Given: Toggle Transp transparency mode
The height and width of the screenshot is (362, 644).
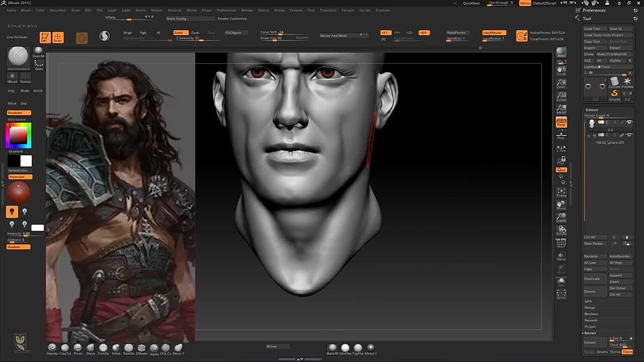Looking at the screenshot, I should pos(561,257).
